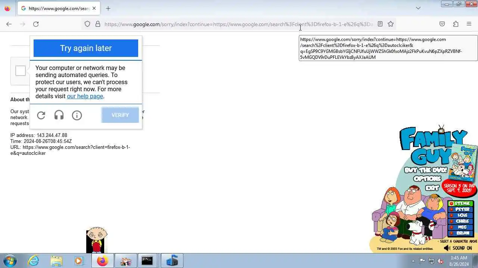Select Meg character option

pyautogui.click(x=461, y=227)
